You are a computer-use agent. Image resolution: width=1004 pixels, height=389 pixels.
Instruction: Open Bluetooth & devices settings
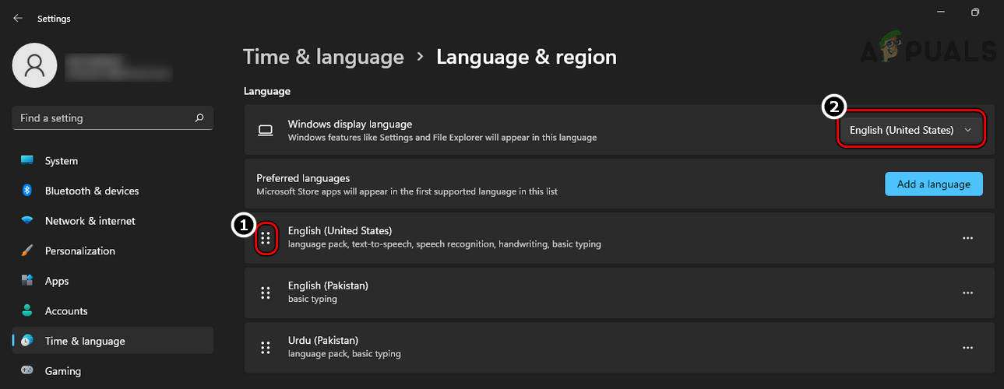click(91, 191)
